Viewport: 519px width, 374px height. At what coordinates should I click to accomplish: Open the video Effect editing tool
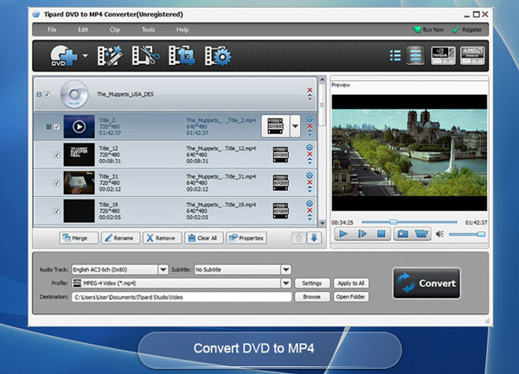coord(110,55)
